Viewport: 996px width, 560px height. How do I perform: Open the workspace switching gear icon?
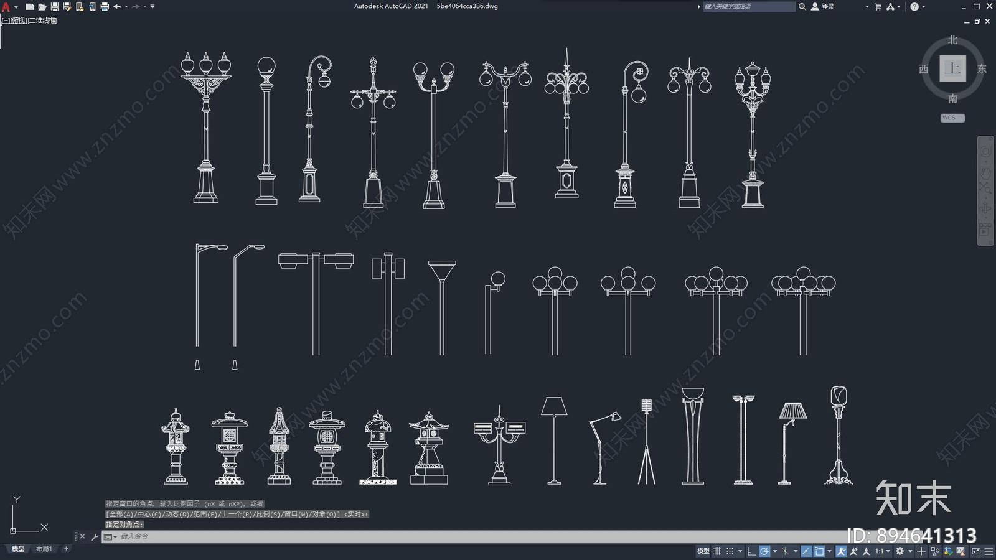900,551
